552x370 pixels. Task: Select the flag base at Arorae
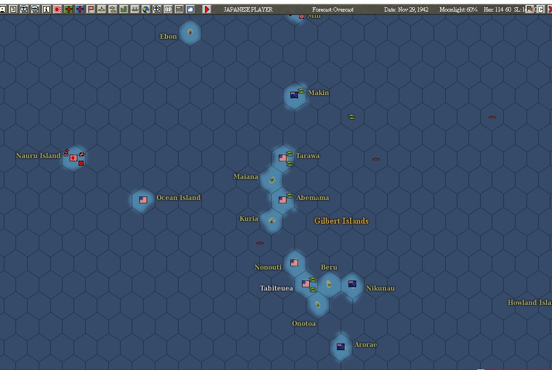click(x=340, y=347)
